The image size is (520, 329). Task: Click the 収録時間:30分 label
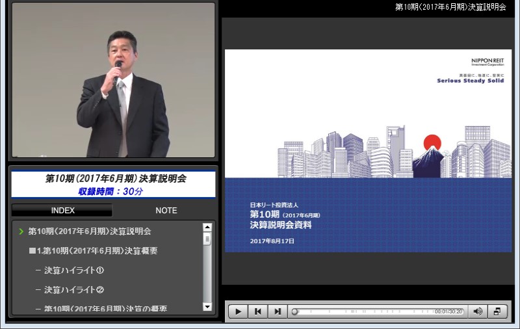pos(110,191)
